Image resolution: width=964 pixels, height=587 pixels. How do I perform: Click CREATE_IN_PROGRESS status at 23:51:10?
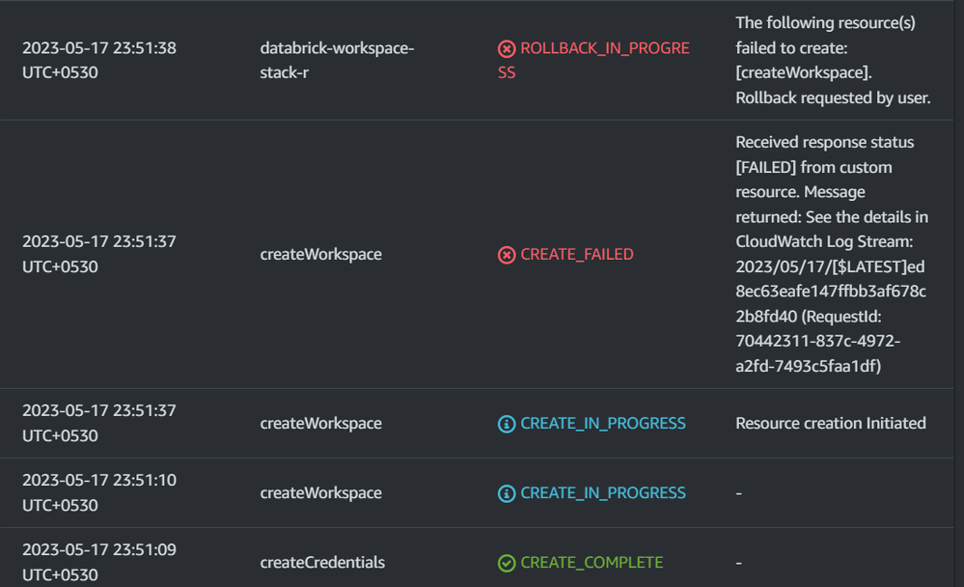pos(603,493)
